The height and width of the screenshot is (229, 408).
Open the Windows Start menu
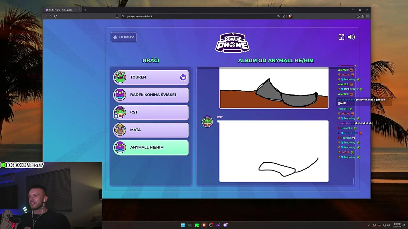click(x=183, y=225)
